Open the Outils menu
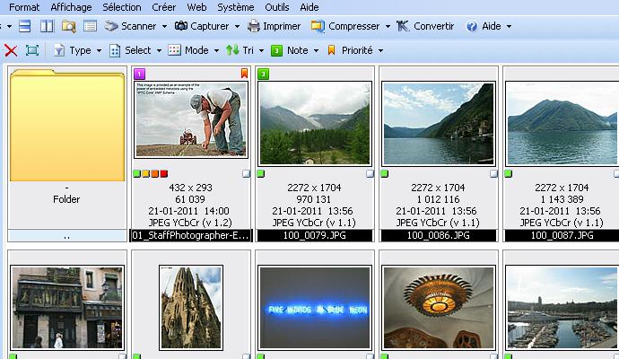Screen dimensions: 619x359 click(x=276, y=7)
